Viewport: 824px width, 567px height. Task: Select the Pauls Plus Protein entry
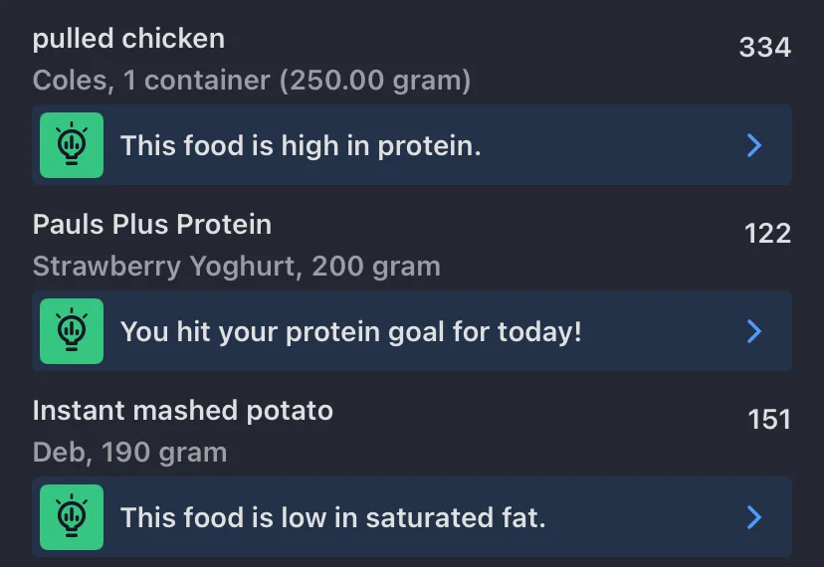412,245
